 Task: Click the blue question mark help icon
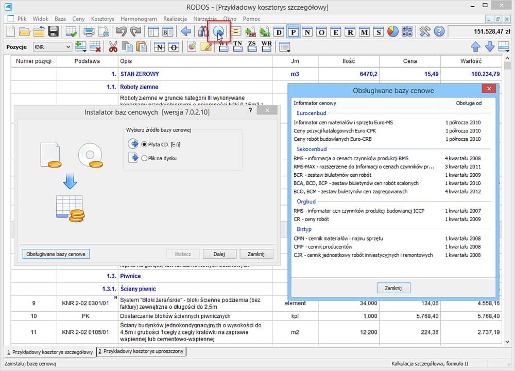pyautogui.click(x=439, y=32)
